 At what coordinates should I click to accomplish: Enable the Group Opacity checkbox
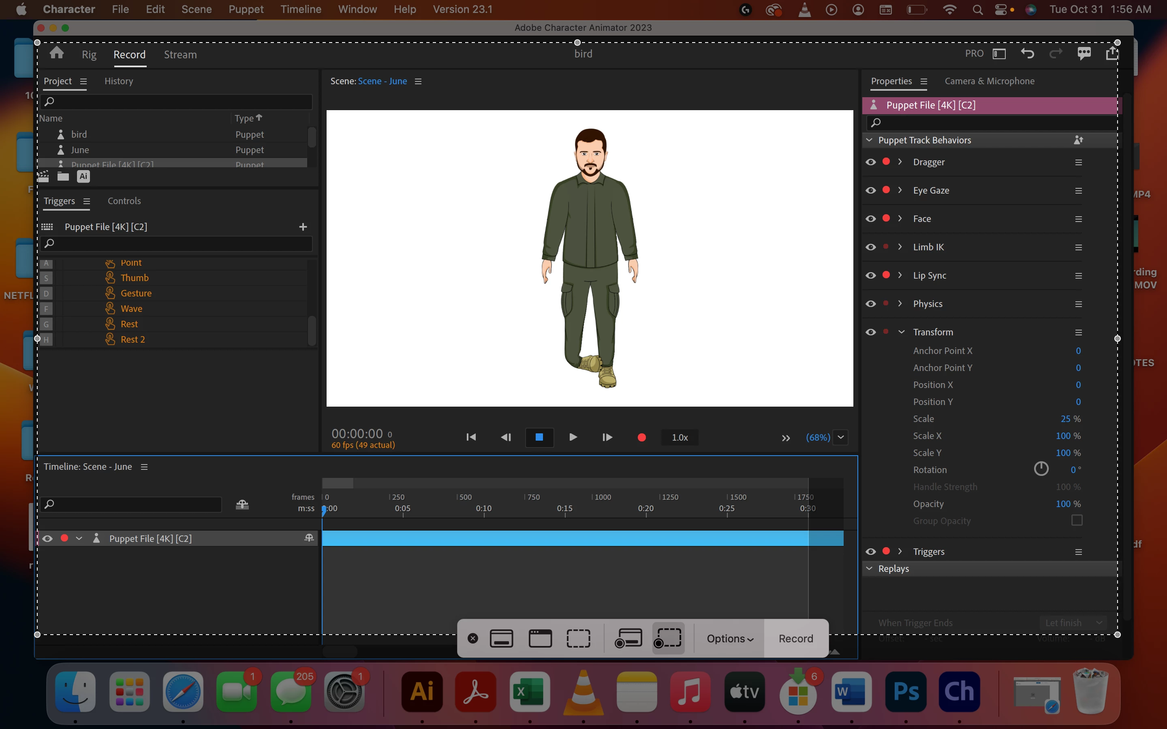point(1076,520)
